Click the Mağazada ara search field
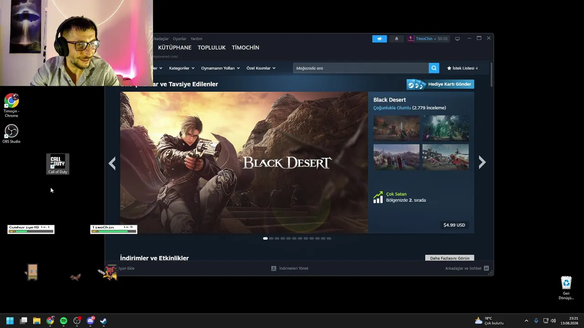This screenshot has height=328, width=584. [x=361, y=68]
